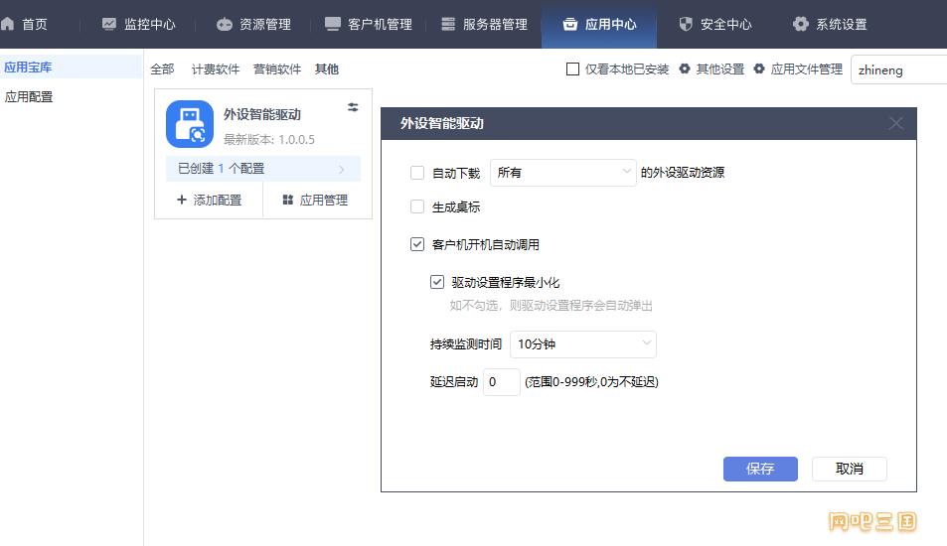
Task: Open 应用文件管理 gear icon
Action: 759,68
